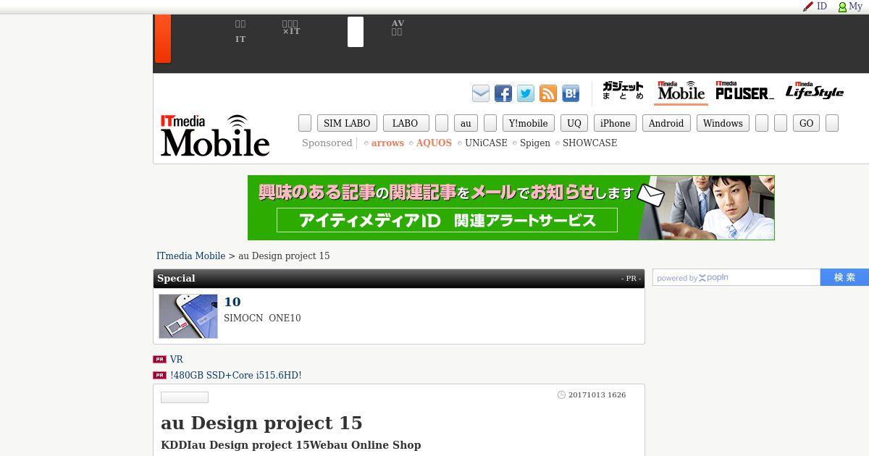Click the PR badge beside VR
The image size is (869, 456).
[x=159, y=359]
